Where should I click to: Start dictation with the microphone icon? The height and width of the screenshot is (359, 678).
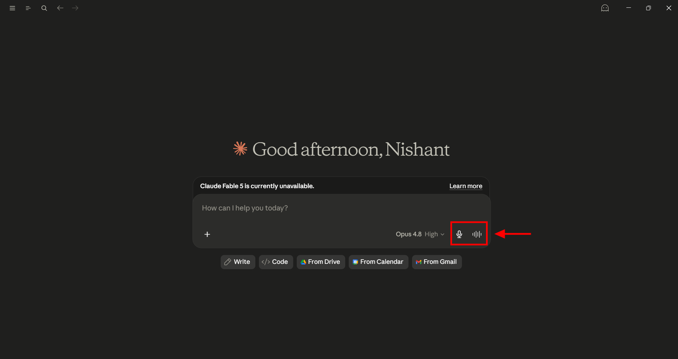point(459,234)
